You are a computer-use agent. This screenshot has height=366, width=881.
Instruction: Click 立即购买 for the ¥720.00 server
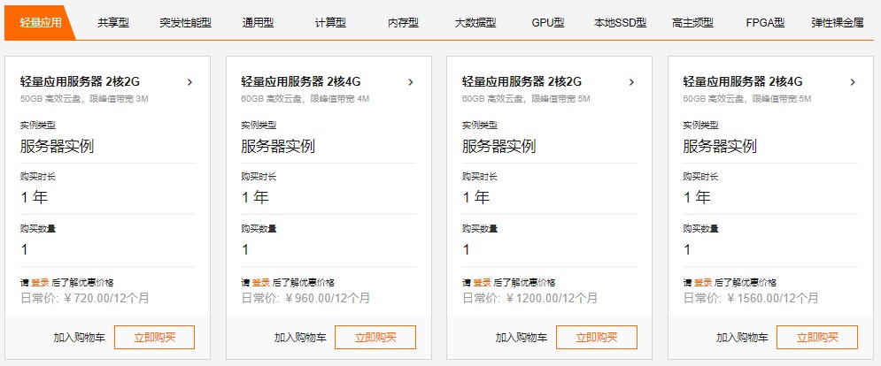pos(155,338)
